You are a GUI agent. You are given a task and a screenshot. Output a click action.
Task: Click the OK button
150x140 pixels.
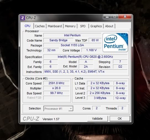(120, 119)
